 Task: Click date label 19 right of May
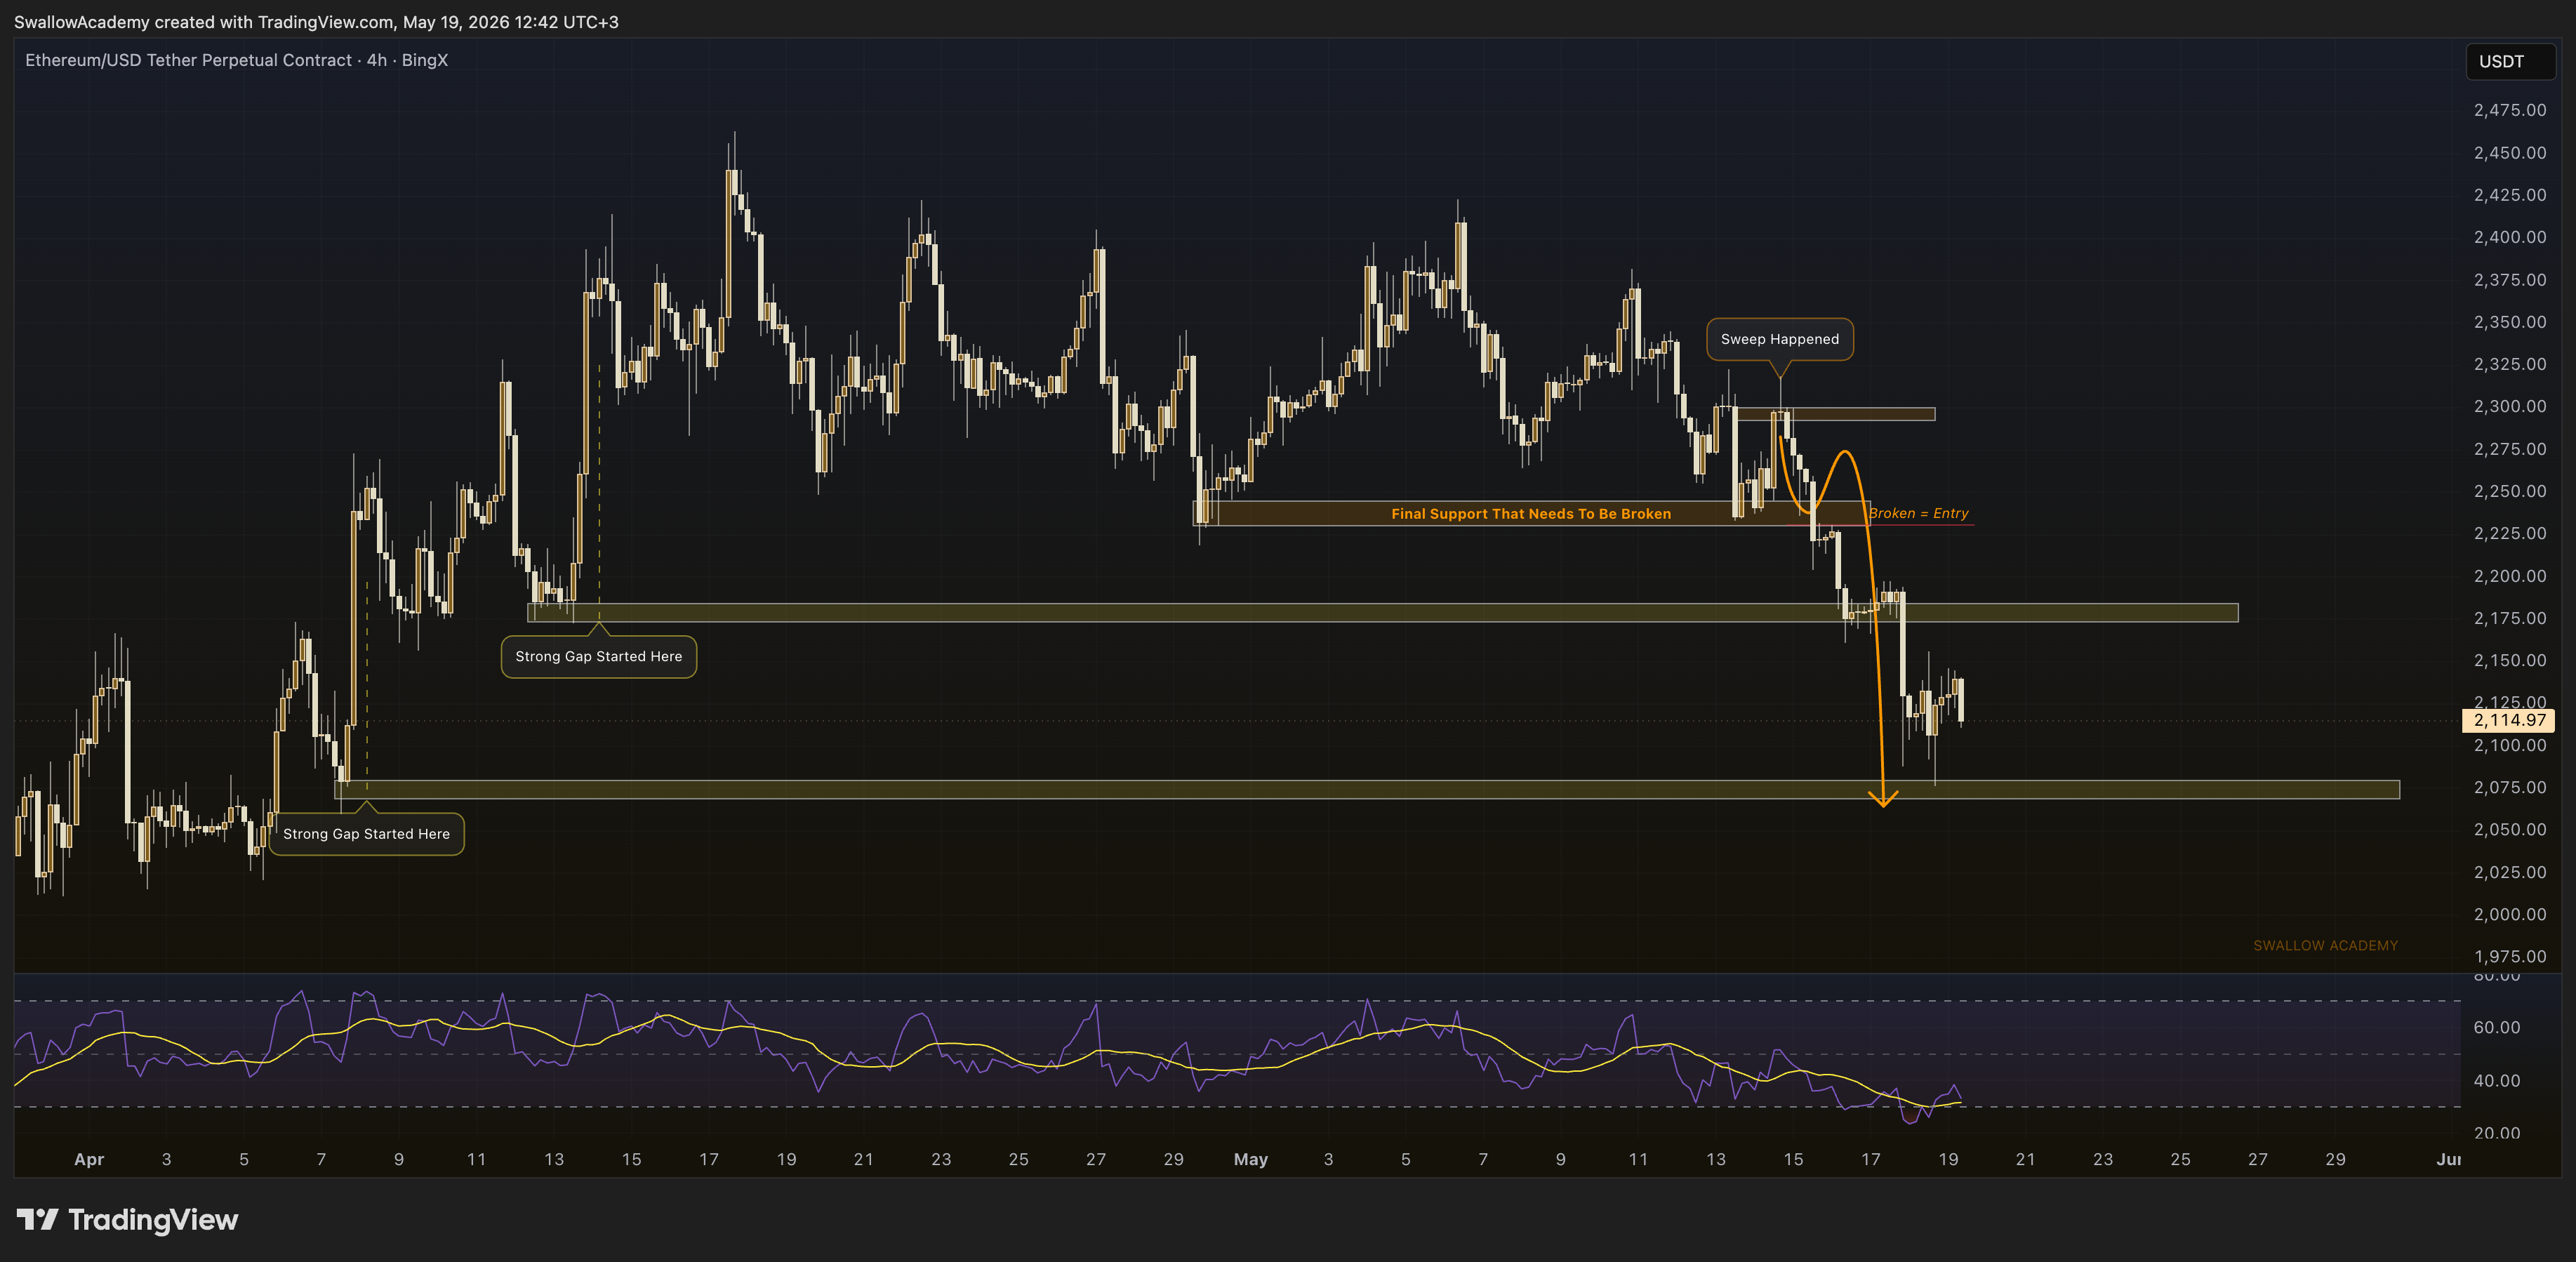1948,1159
